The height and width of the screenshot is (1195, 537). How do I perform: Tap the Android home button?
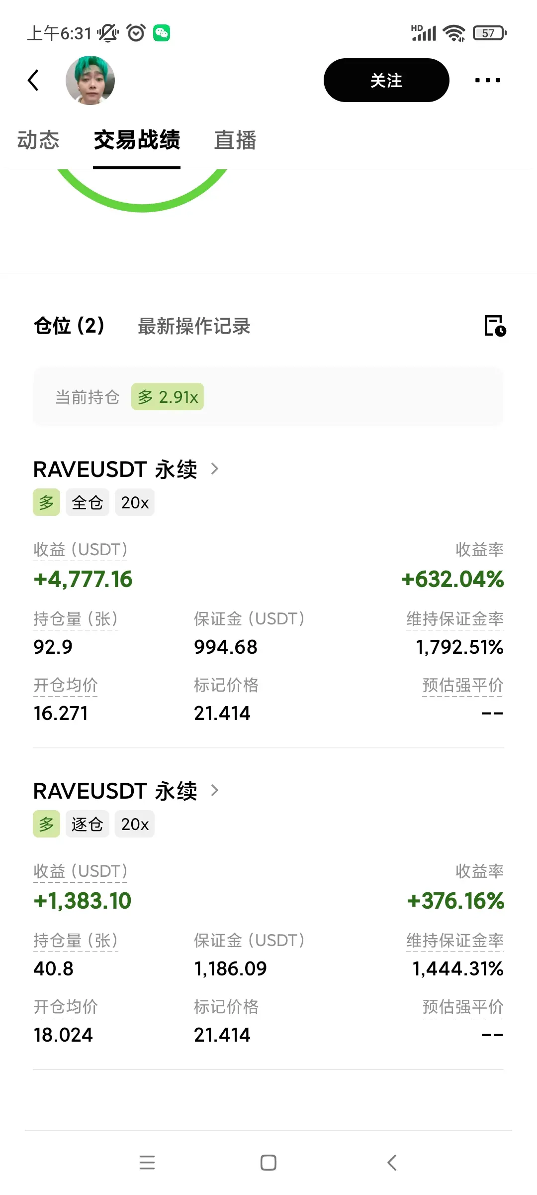pyautogui.click(x=268, y=1163)
